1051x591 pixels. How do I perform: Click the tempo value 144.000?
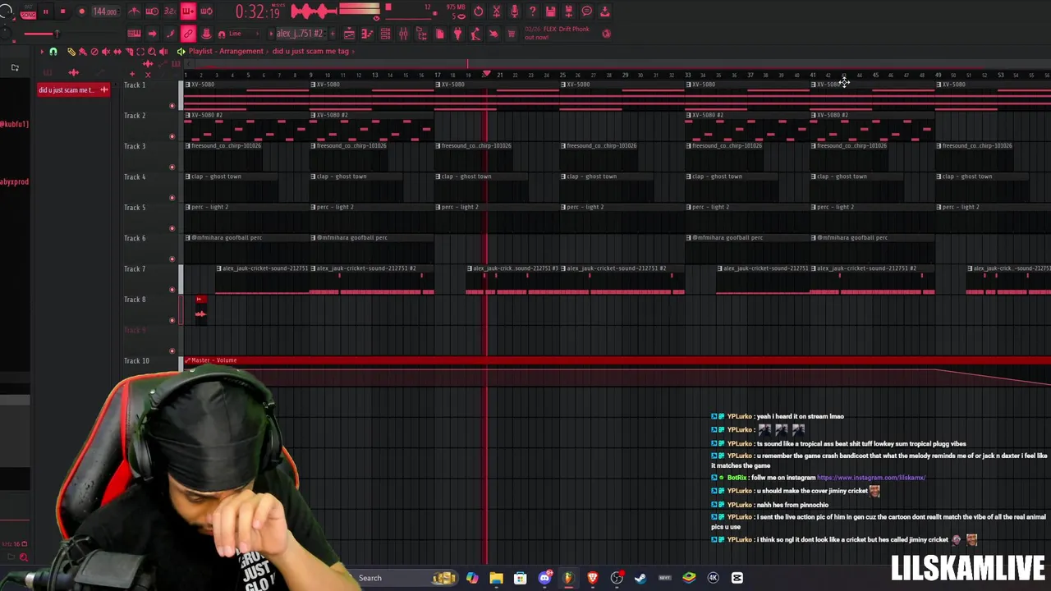click(x=105, y=11)
